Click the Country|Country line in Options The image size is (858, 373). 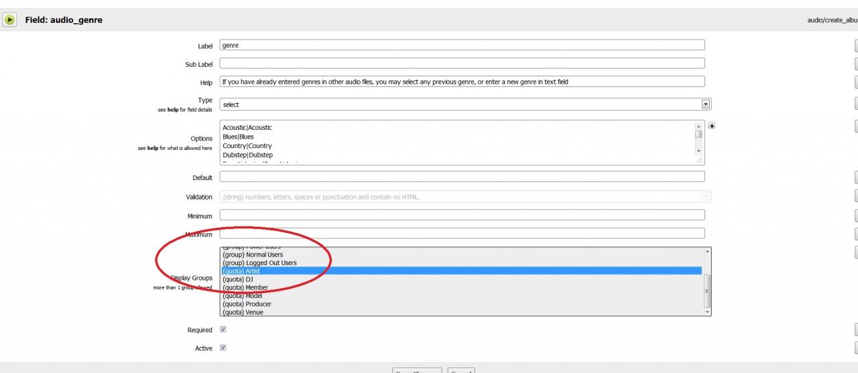[247, 146]
